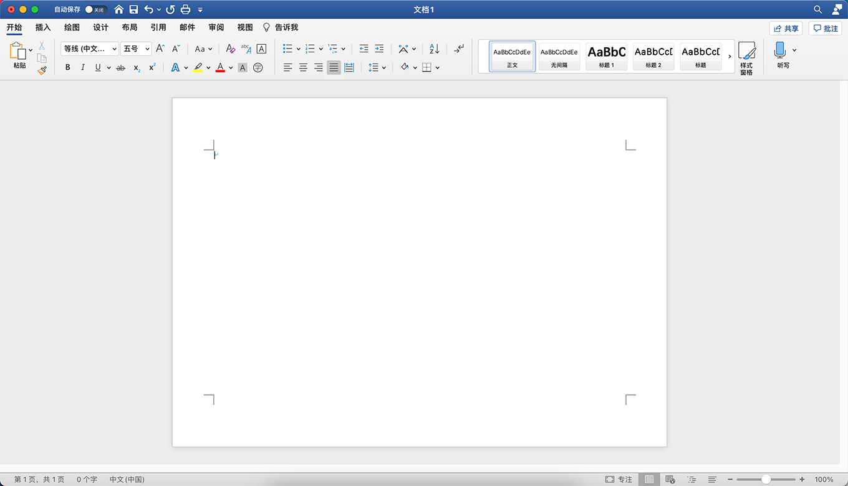Center-align the paragraph

point(303,67)
